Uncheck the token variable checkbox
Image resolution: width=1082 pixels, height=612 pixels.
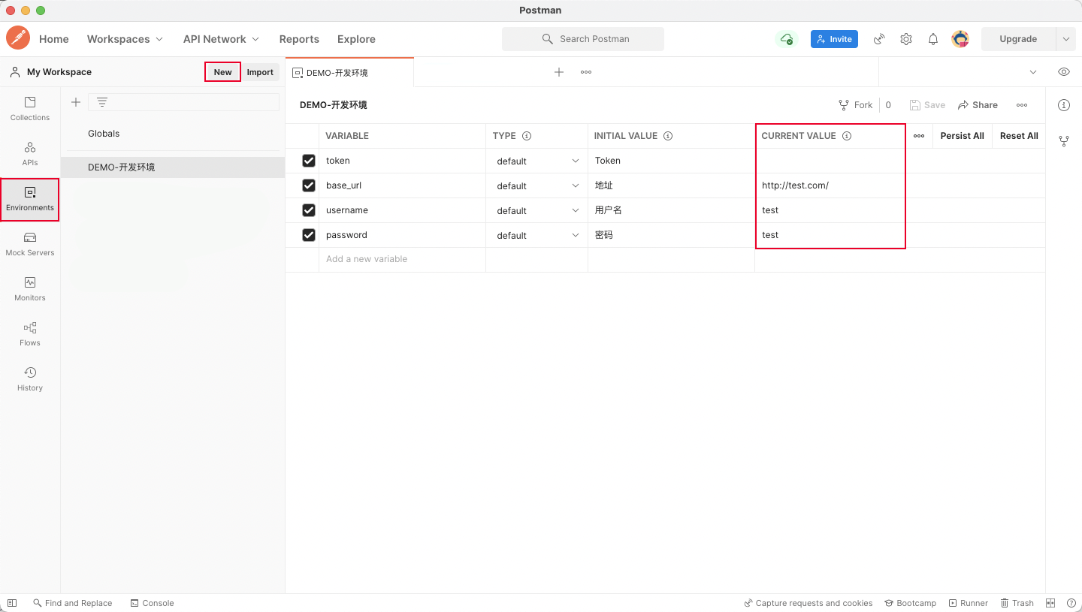(309, 161)
